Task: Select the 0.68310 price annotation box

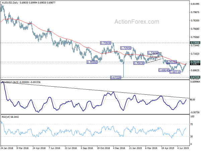Action: (x=175, y=72)
